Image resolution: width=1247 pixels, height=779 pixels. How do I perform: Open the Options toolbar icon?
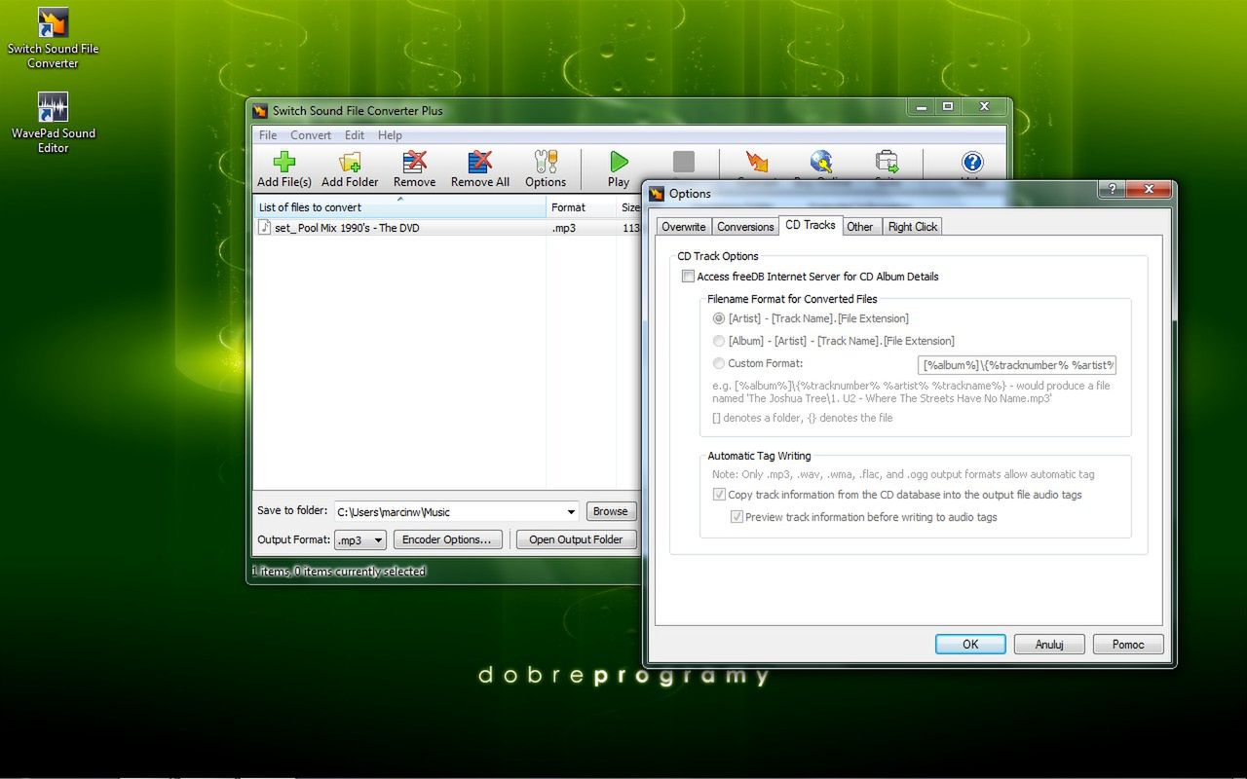(x=546, y=162)
